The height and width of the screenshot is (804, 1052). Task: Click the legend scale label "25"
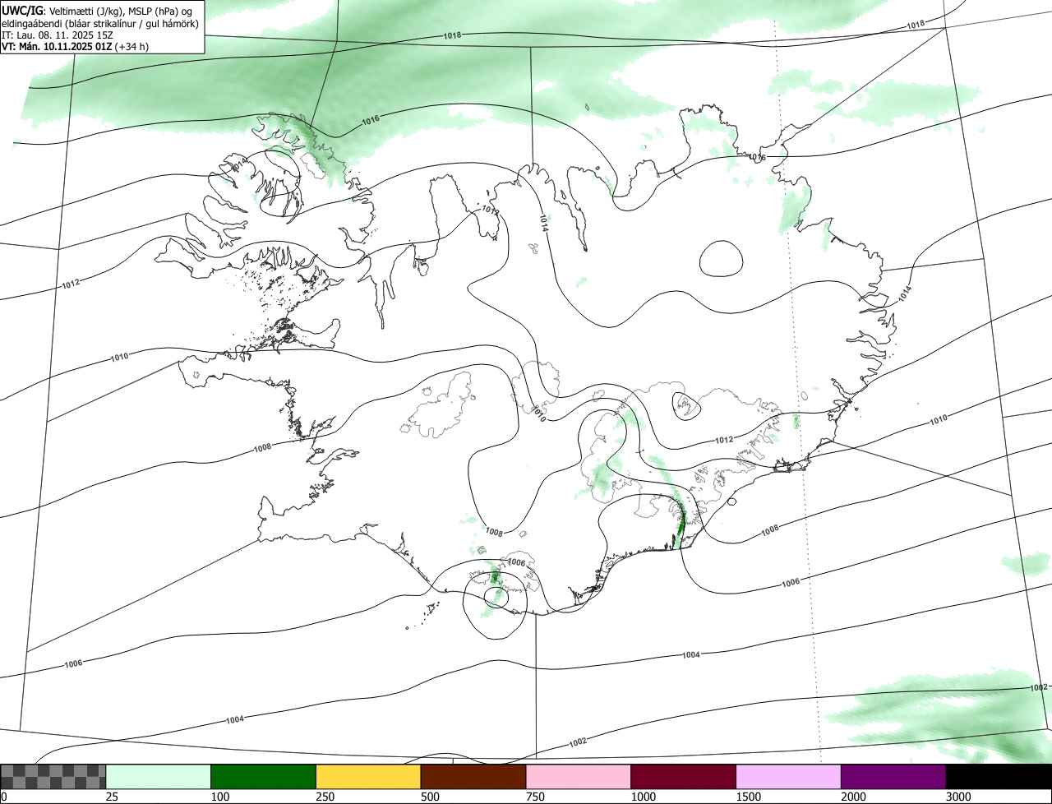tap(113, 797)
